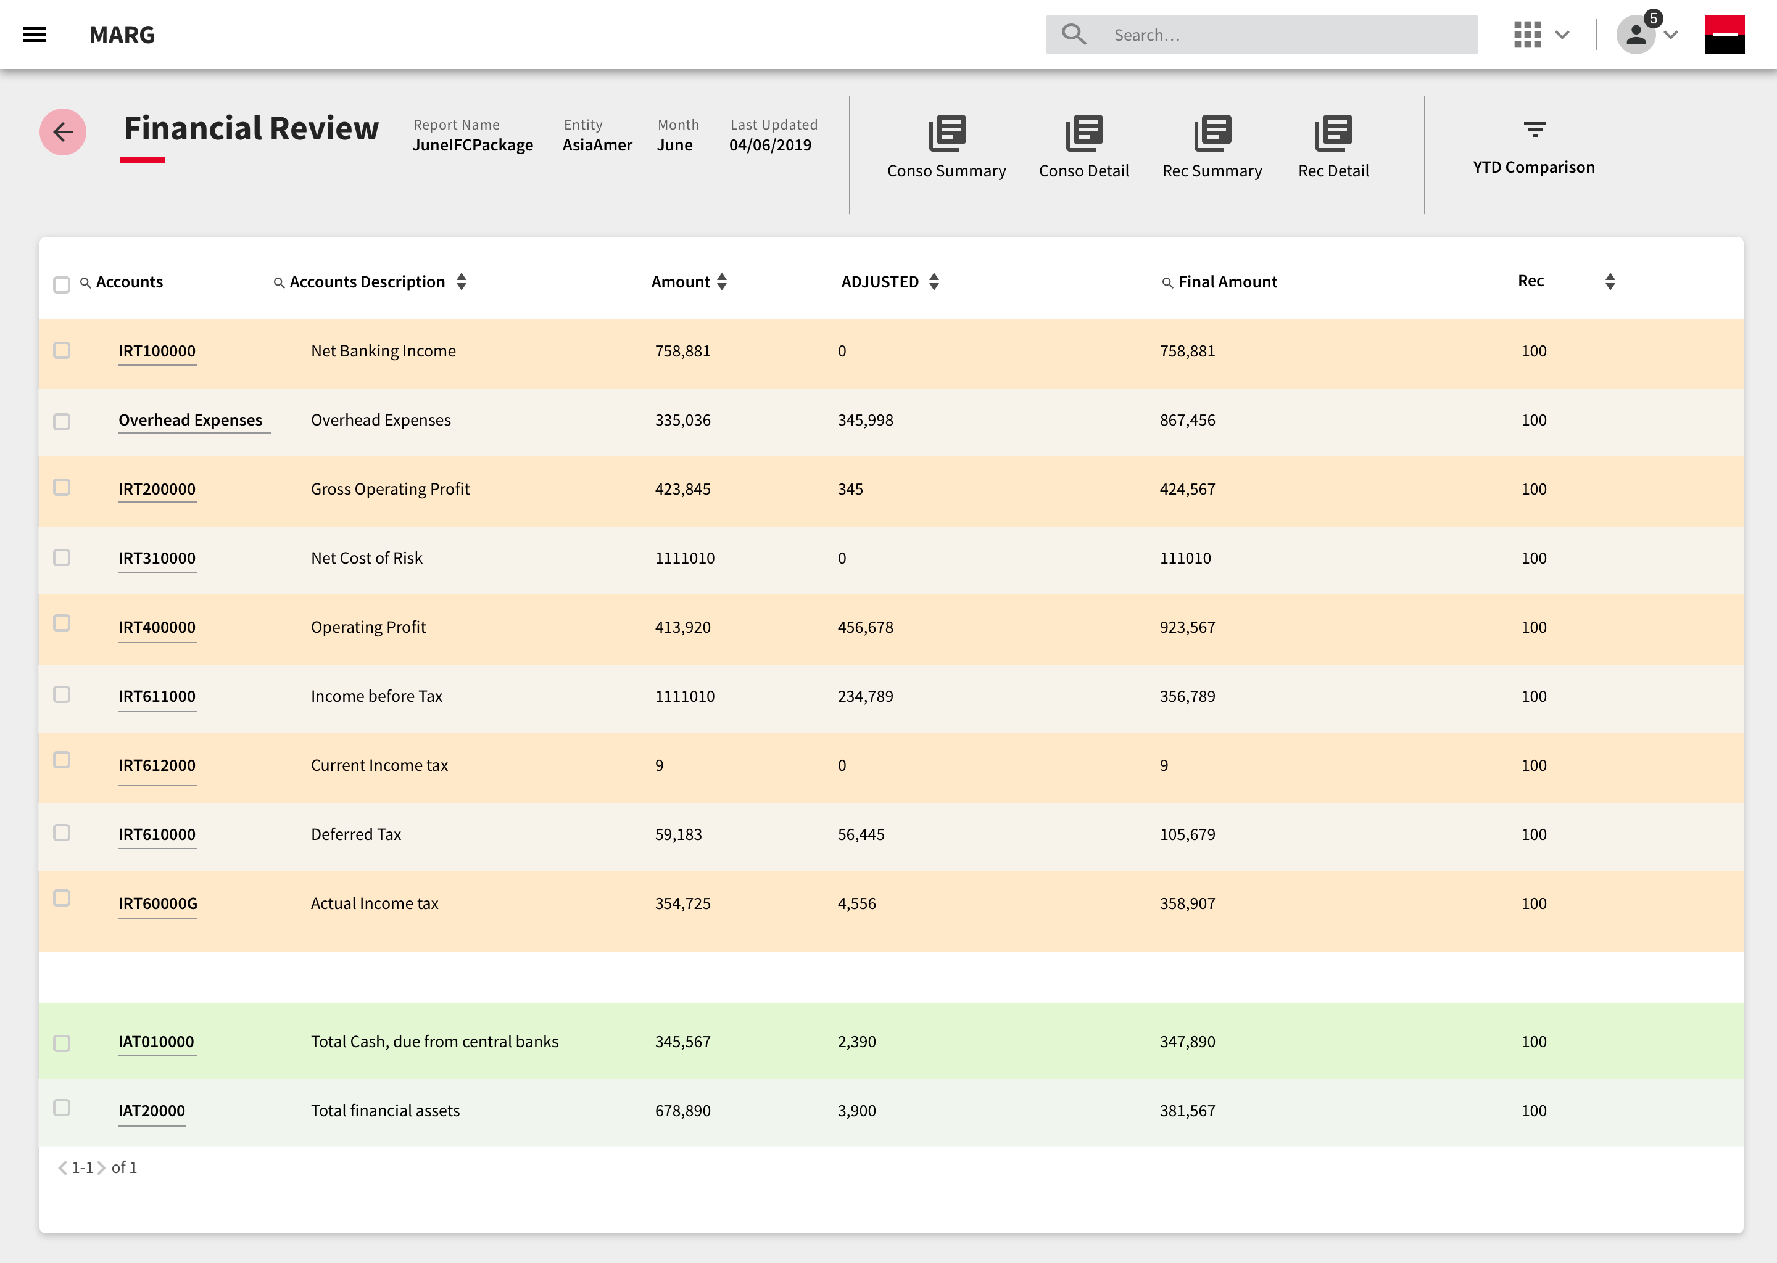Click the search magnifier icon in top bar
The image size is (1777, 1263).
(x=1074, y=34)
